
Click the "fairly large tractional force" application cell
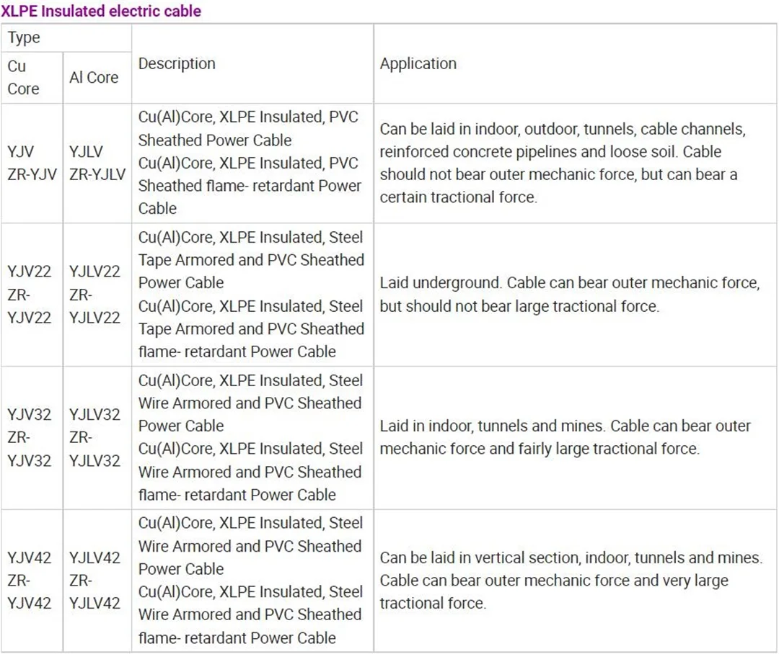coord(566,437)
